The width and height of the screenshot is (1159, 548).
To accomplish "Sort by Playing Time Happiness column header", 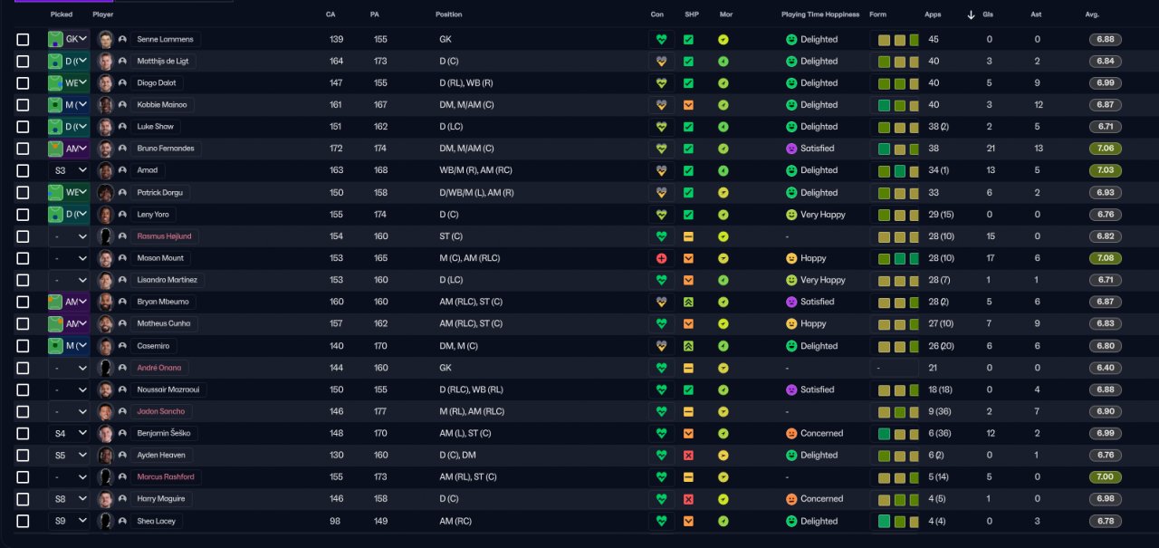I will point(820,14).
